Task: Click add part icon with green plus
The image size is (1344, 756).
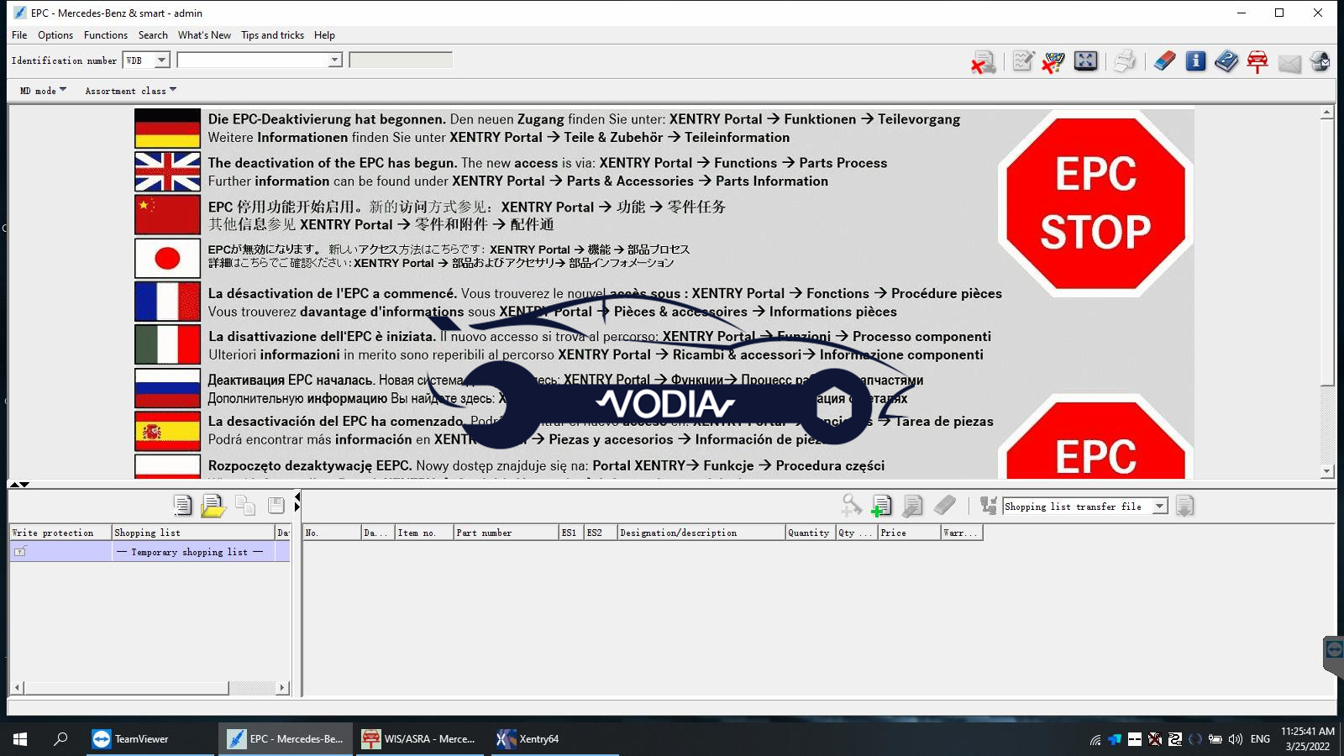Action: [x=881, y=506]
